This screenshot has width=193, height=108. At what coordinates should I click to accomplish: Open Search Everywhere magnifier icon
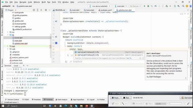point(183,6)
